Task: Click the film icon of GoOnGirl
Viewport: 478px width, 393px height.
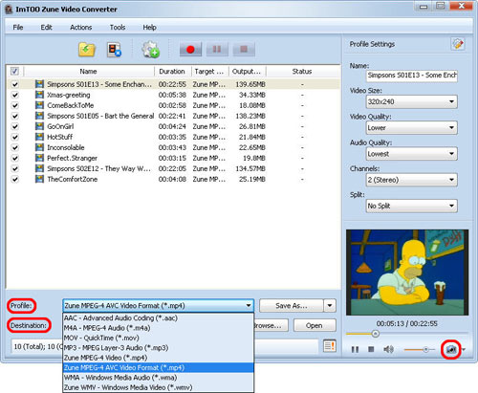Action: (x=39, y=126)
